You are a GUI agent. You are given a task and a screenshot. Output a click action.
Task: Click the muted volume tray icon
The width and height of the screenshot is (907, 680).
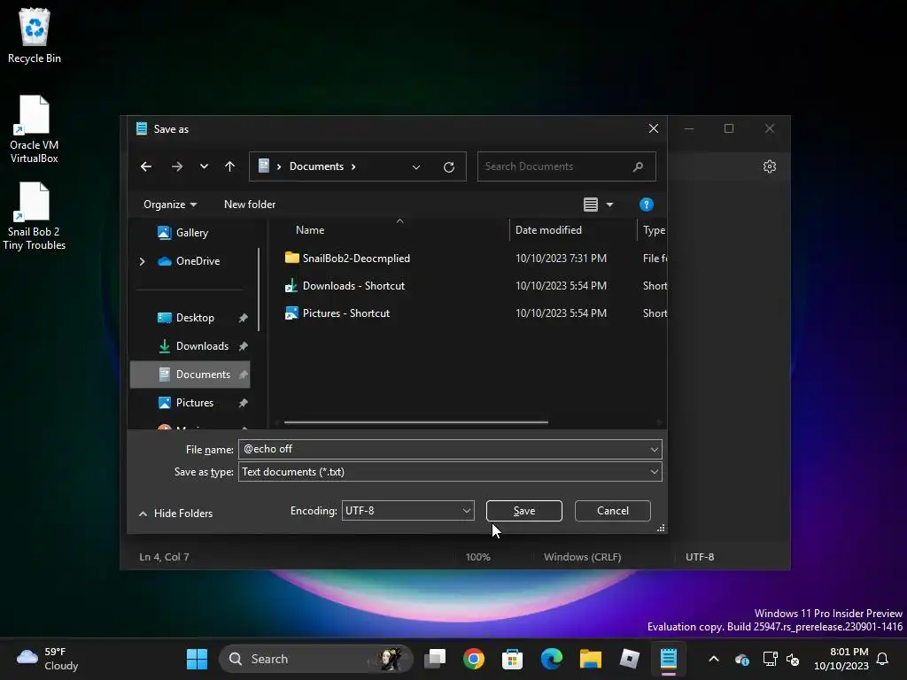[x=793, y=659]
